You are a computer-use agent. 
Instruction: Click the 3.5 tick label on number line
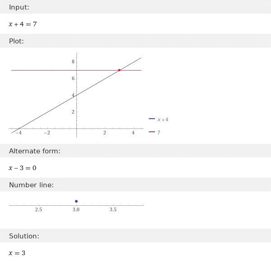click(x=113, y=210)
